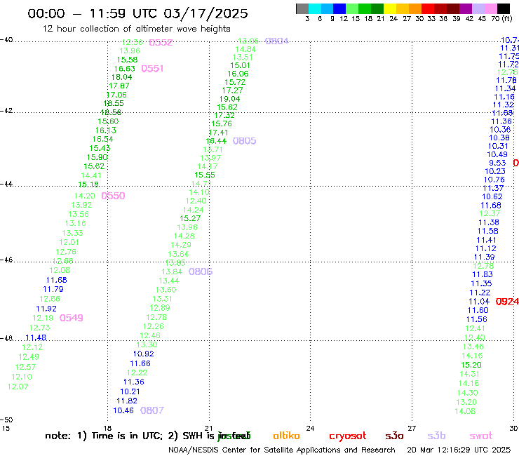Click the blue wave height value 10.92
The width and height of the screenshot is (519, 456).
143,354
